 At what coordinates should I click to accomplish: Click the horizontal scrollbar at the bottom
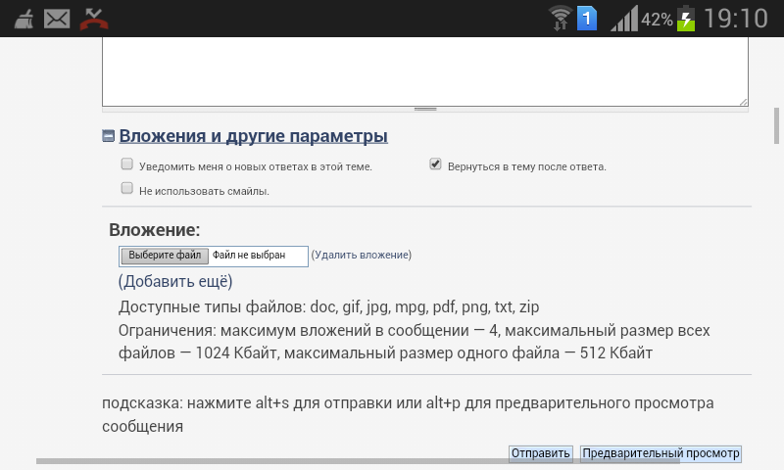coord(358,461)
